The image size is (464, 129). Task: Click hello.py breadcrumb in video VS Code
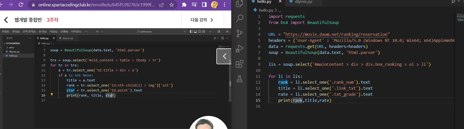point(45,44)
